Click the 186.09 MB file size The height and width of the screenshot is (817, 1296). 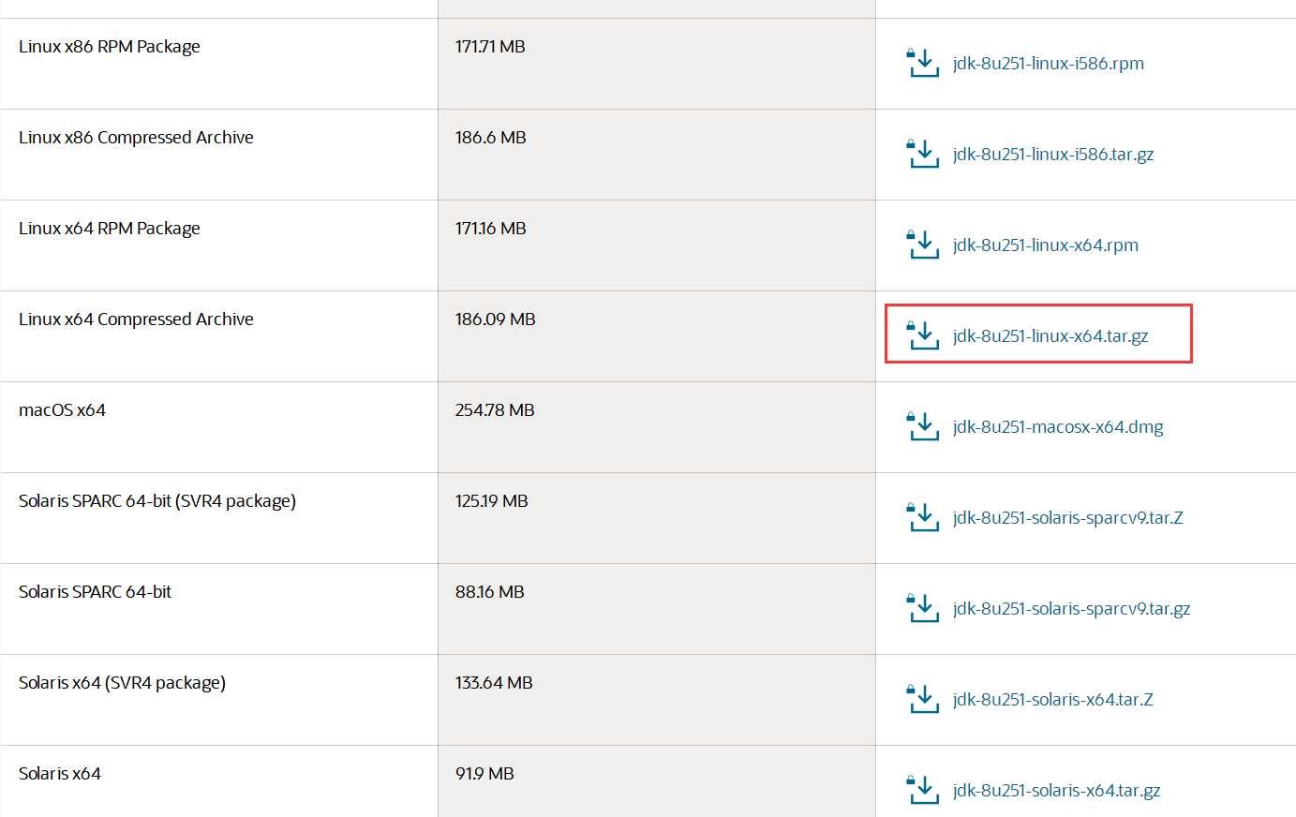click(x=496, y=319)
